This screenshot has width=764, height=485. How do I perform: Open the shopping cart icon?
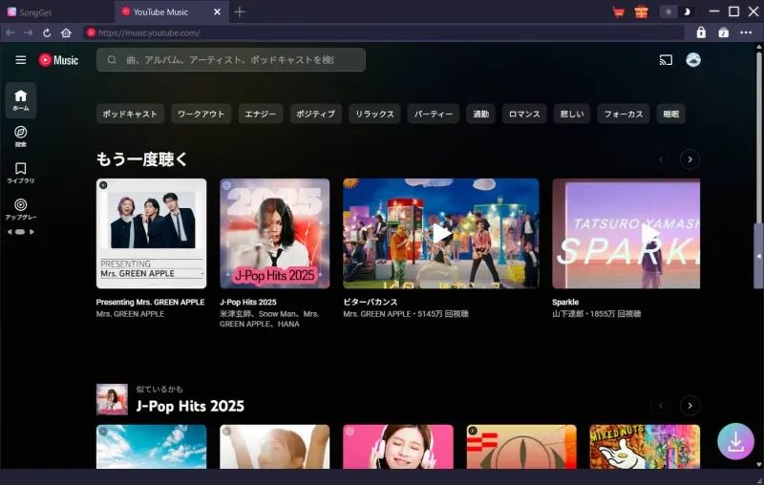(619, 11)
